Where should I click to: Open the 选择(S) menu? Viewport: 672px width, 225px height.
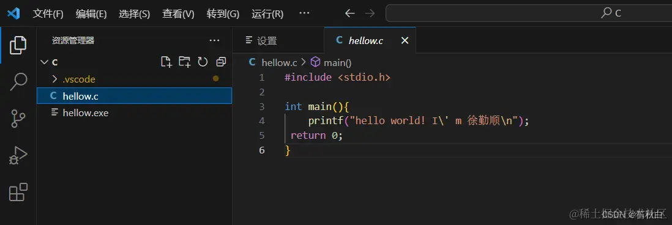pyautogui.click(x=134, y=13)
